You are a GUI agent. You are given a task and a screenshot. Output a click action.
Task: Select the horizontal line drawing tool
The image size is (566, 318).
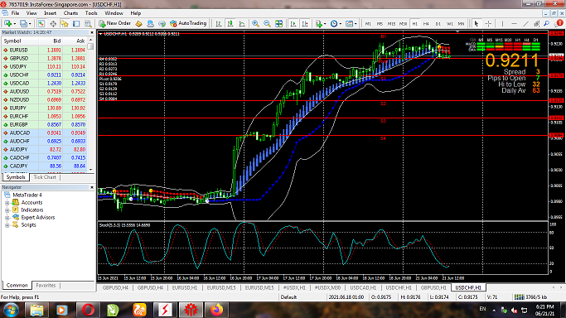514,23
